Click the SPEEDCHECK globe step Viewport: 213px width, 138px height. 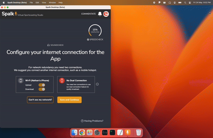(95, 40)
